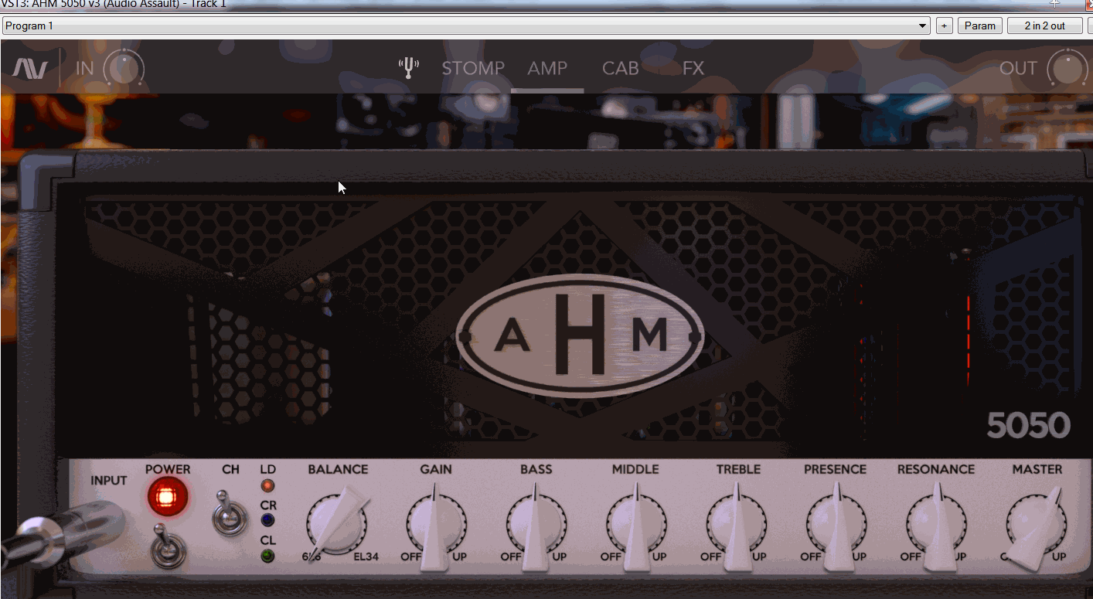Screen dimensions: 1093x599
Task: Click the OUT output level knob
Action: (1067, 69)
